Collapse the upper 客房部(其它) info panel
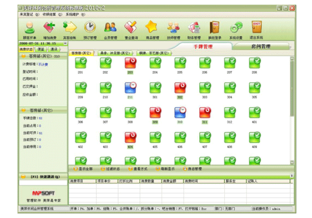312x218 pixels. 23,56
